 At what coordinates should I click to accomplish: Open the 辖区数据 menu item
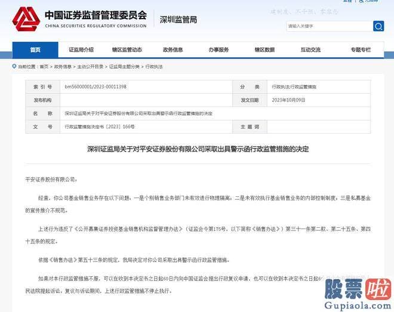click(264, 50)
